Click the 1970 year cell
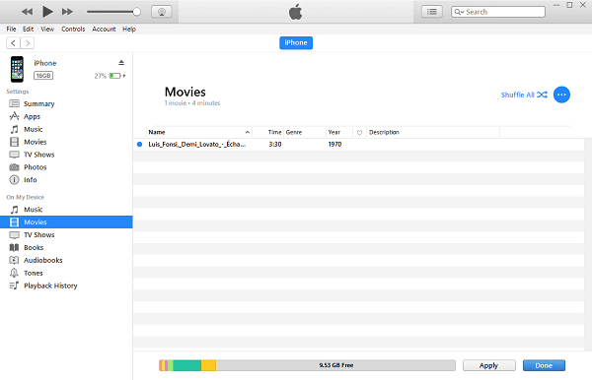Image resolution: width=592 pixels, height=380 pixels. (334, 145)
